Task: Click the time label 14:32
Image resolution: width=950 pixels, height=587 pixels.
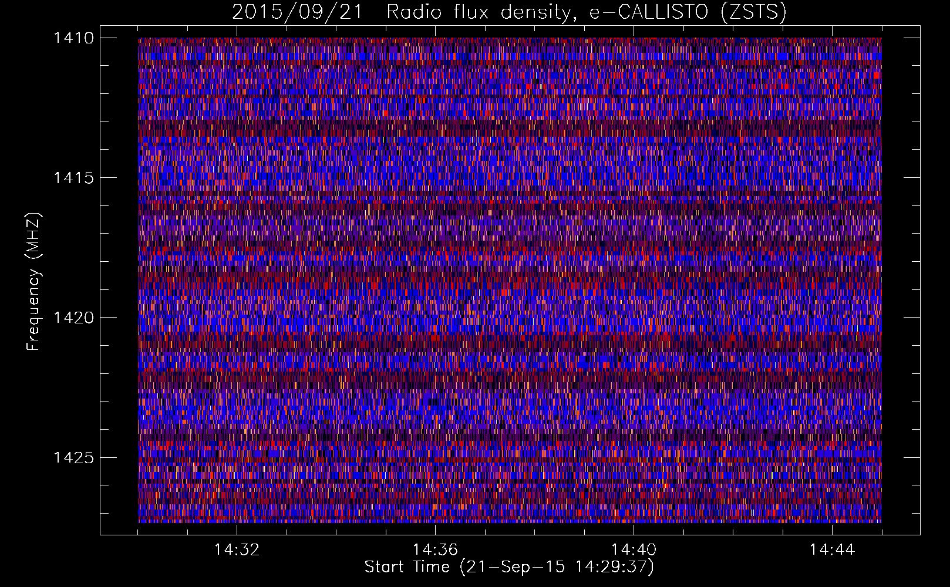Action: point(237,550)
